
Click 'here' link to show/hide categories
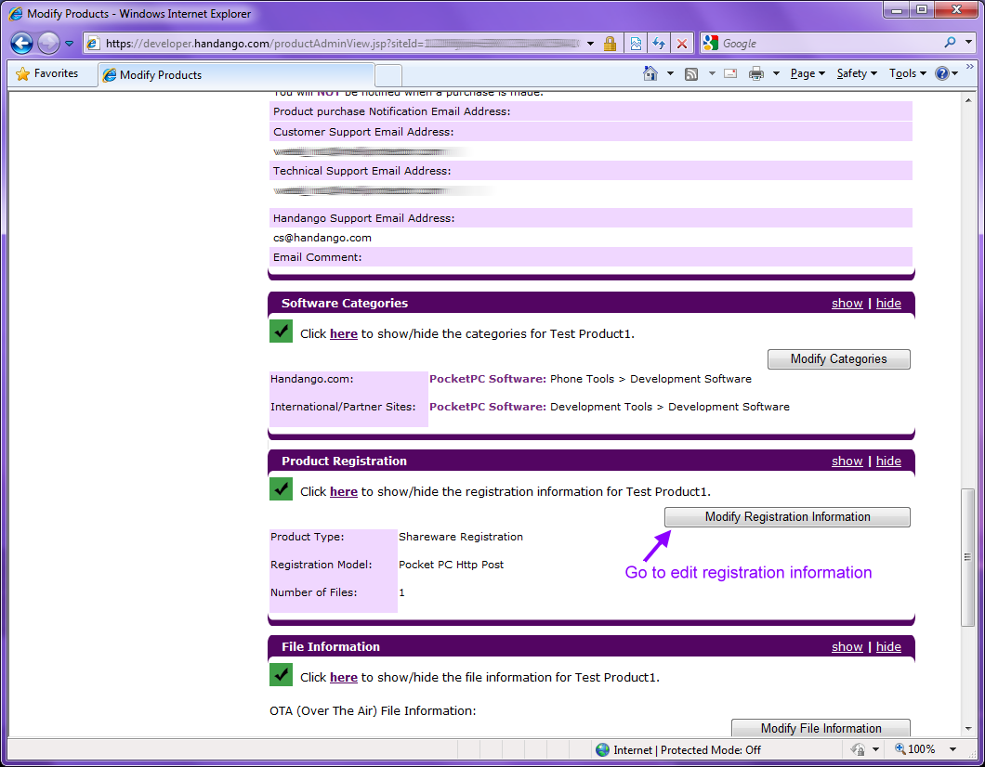344,334
